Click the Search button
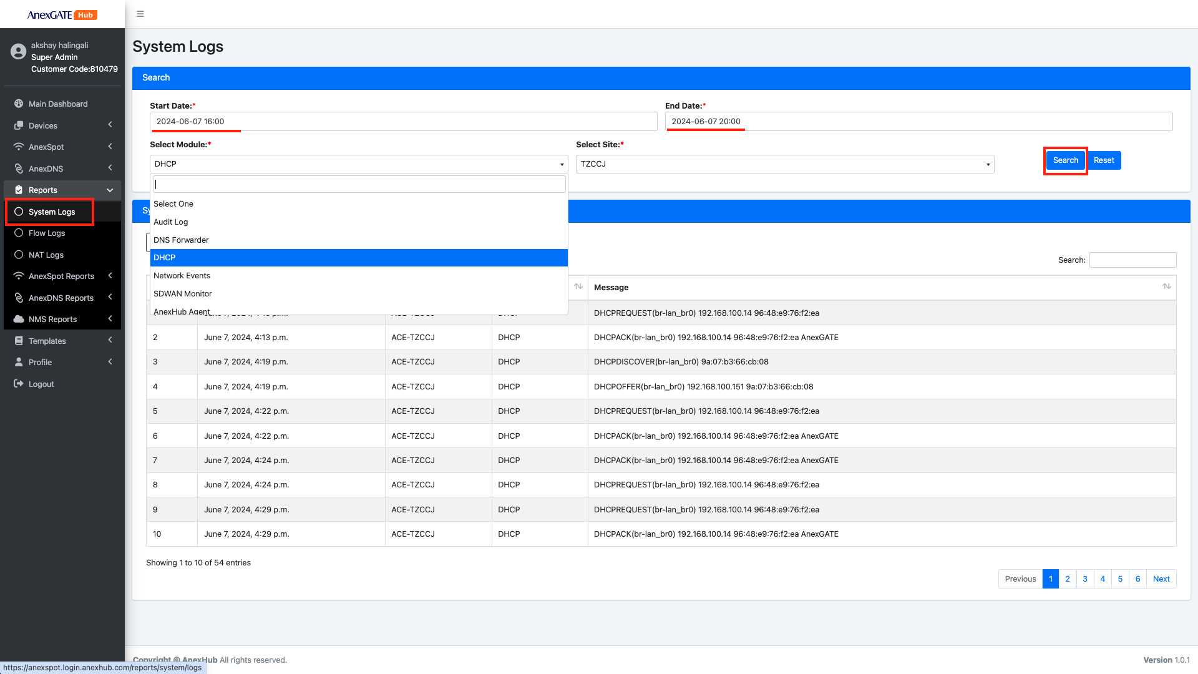Image resolution: width=1198 pixels, height=674 pixels. click(x=1065, y=160)
